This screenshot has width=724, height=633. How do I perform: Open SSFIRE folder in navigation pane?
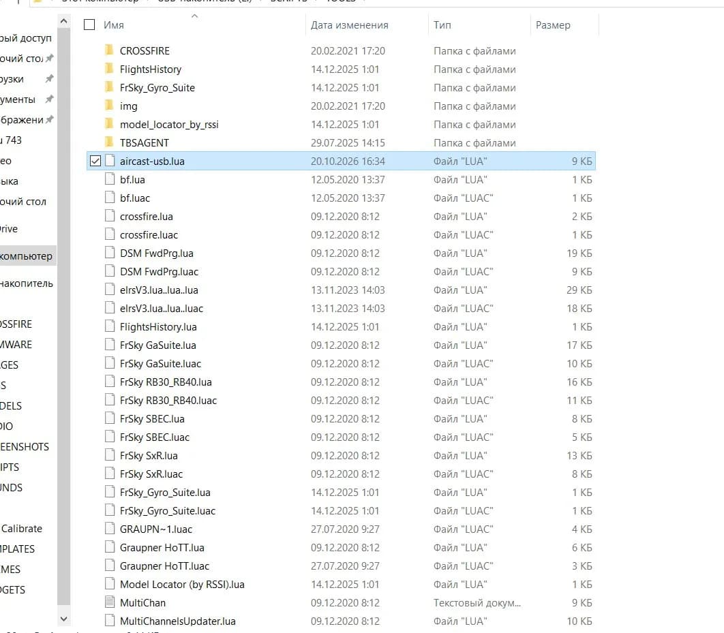pos(16,324)
